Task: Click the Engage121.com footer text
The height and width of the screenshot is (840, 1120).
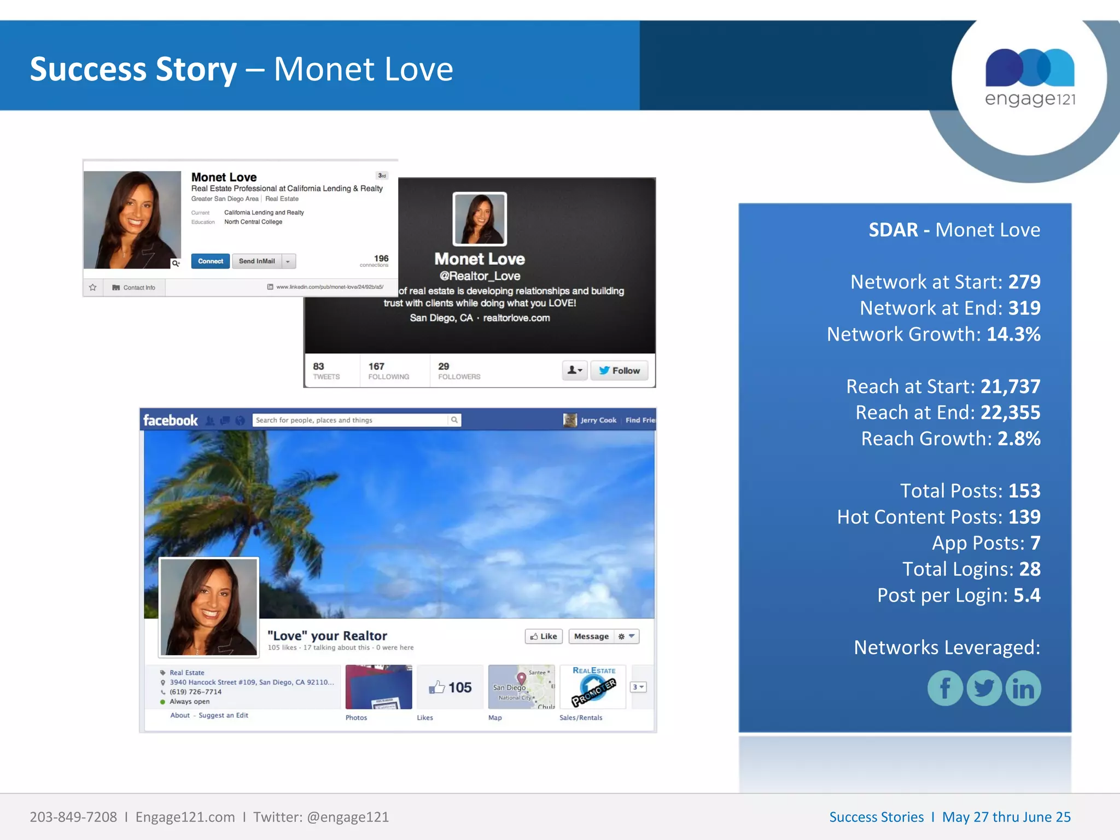Action: [185, 817]
